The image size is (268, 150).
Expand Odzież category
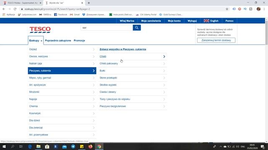62,49
